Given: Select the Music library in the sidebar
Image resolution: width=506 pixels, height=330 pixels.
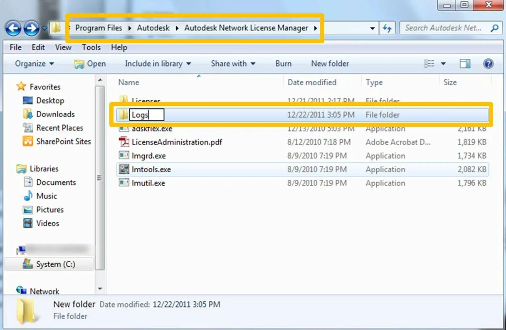Looking at the screenshot, I should tap(46, 196).
